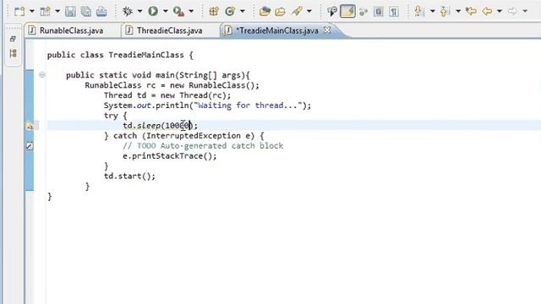Click the cursor-with-circle toolbar icon

click(x=332, y=11)
